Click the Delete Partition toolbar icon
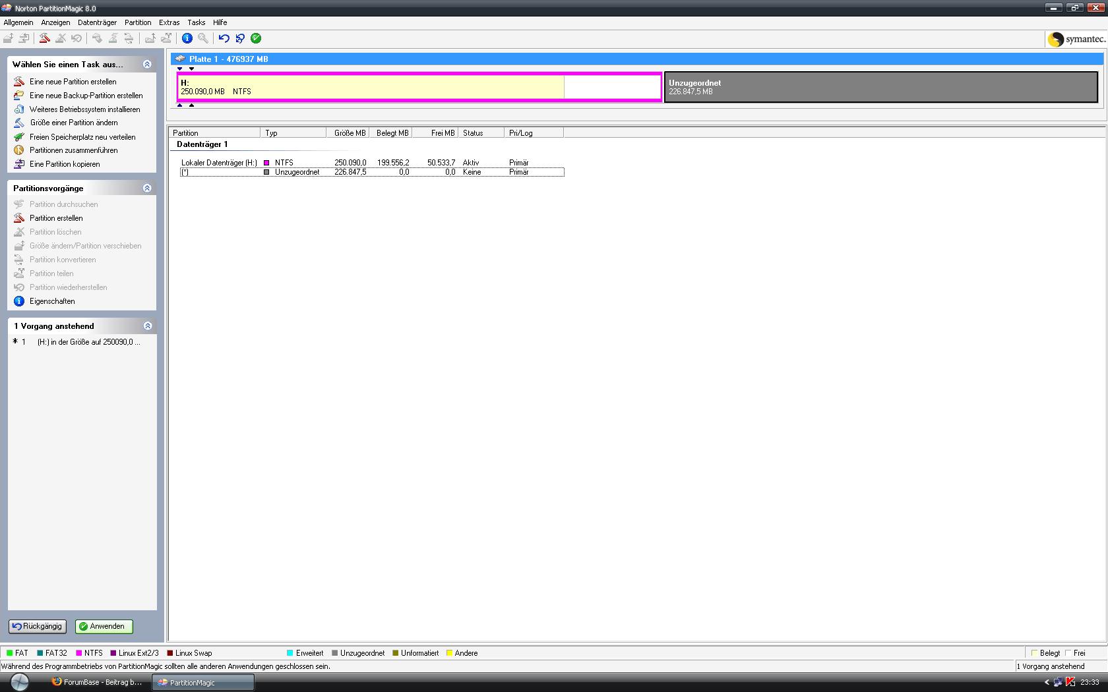 coord(61,38)
